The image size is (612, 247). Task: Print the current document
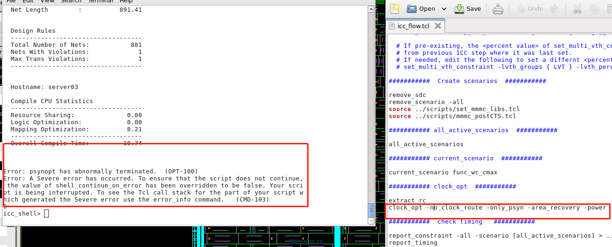pyautogui.click(x=498, y=8)
